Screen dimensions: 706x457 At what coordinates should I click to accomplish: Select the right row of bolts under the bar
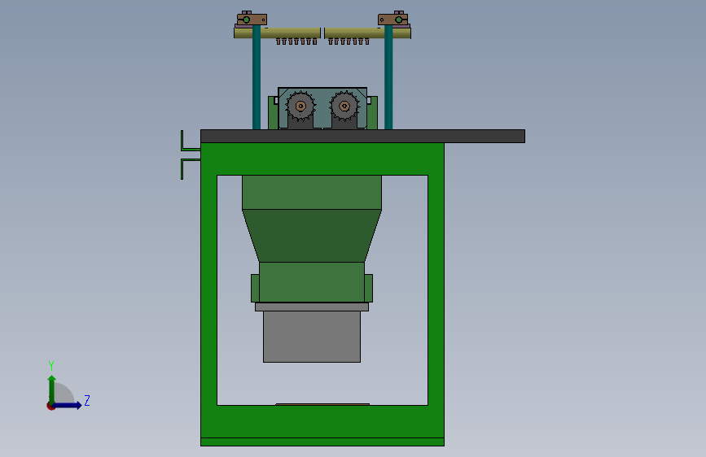pyautogui.click(x=349, y=41)
